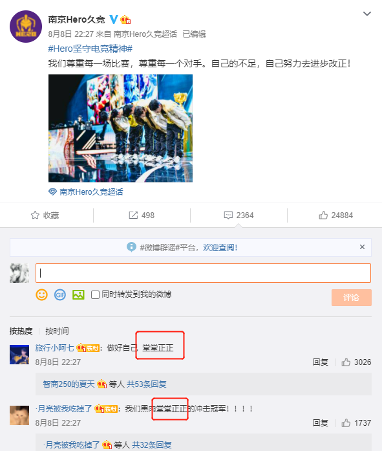
Task: Dismiss the 微博辟谣 notice banner
Action: coord(362,247)
